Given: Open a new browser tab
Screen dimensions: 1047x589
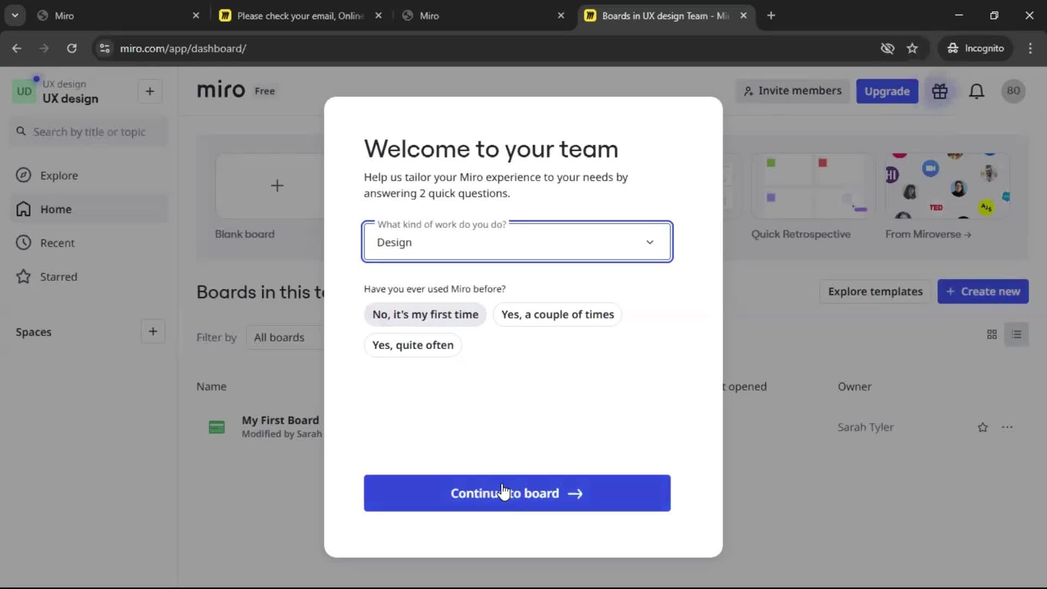Looking at the screenshot, I should click(771, 16).
